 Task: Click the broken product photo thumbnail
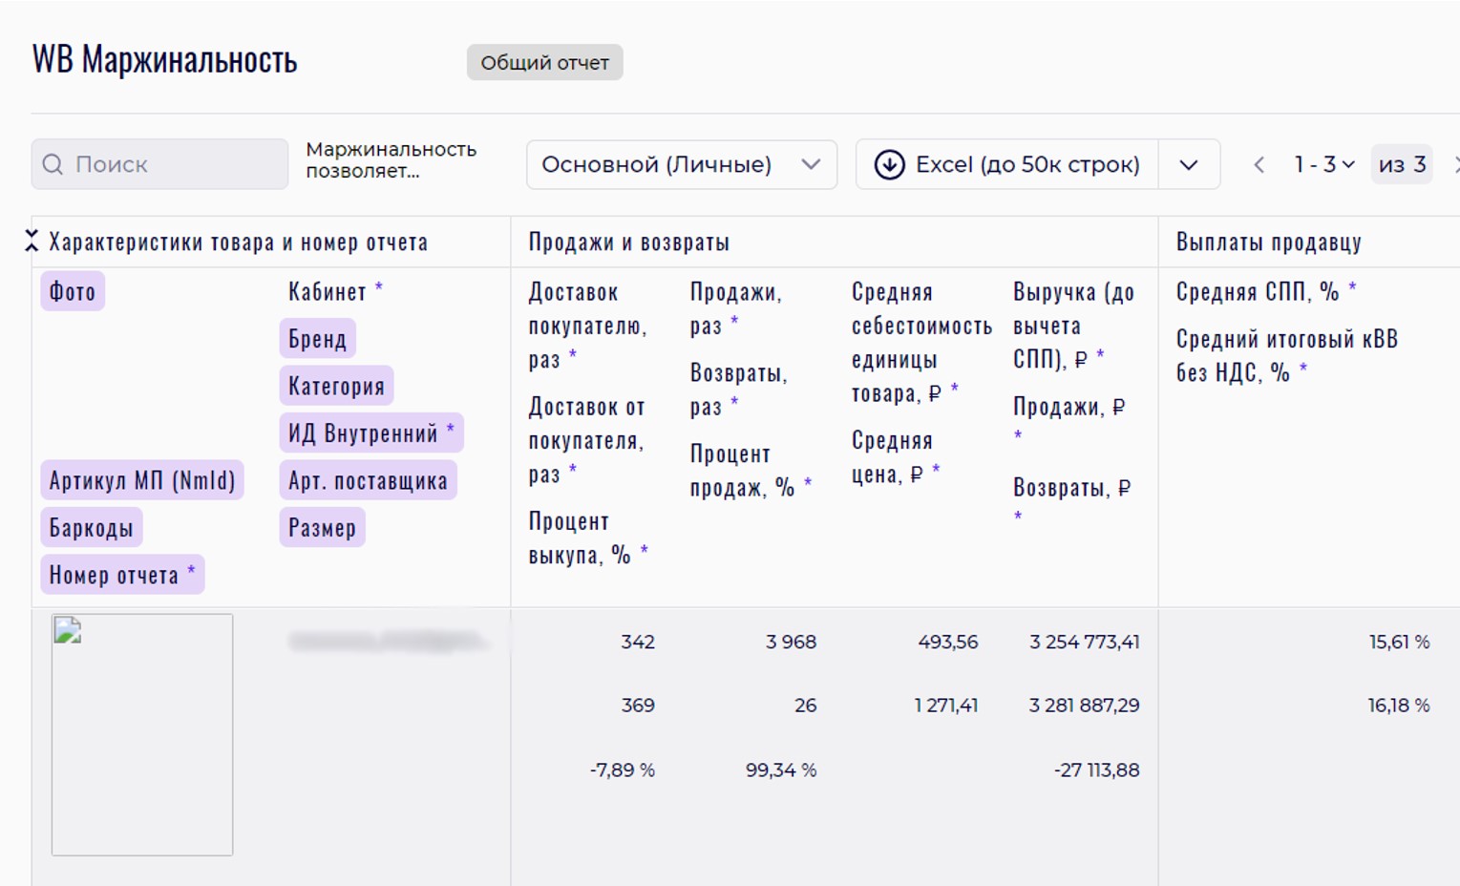[142, 734]
